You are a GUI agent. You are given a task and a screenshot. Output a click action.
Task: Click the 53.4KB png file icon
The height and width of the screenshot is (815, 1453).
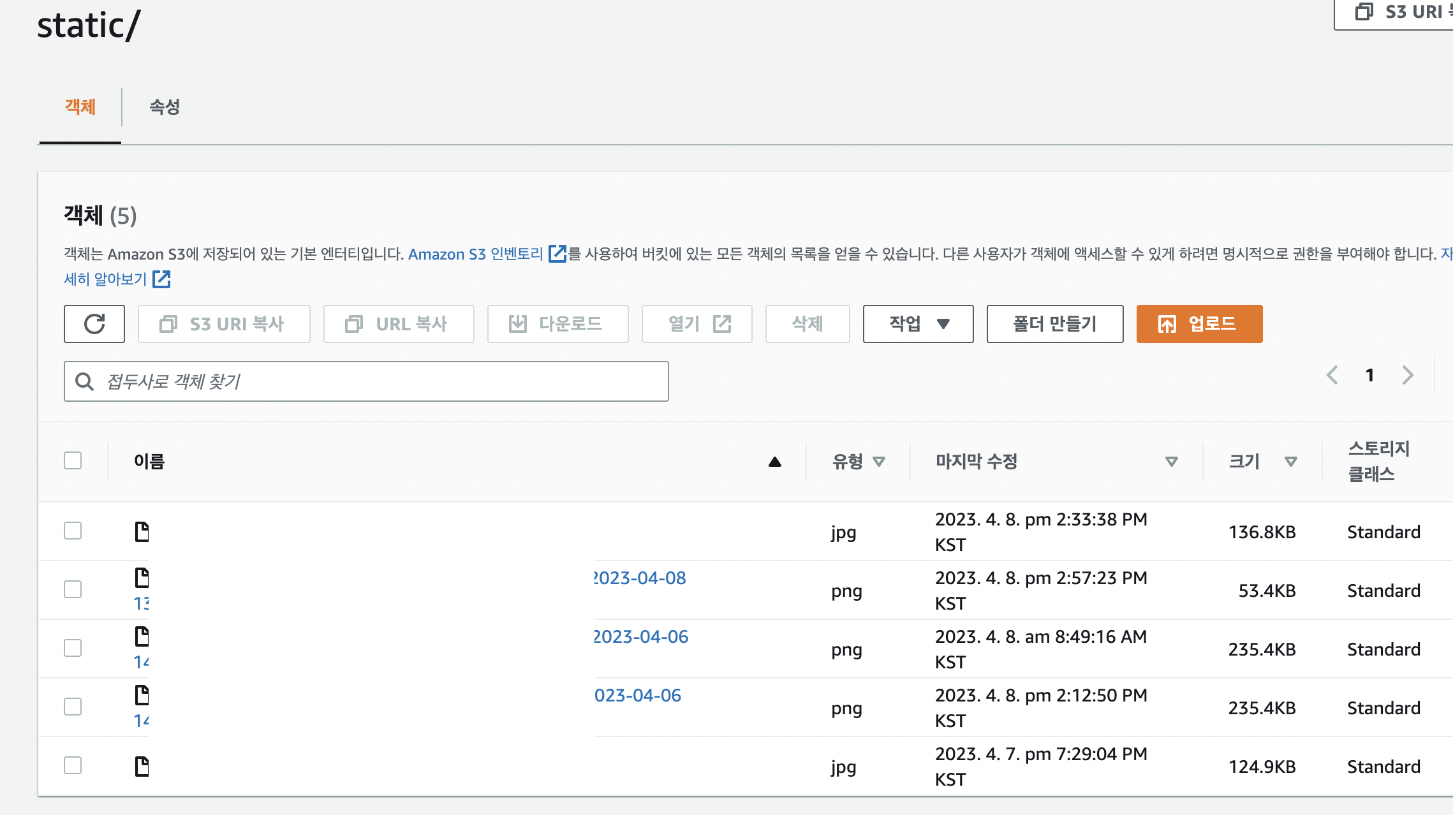(142, 578)
